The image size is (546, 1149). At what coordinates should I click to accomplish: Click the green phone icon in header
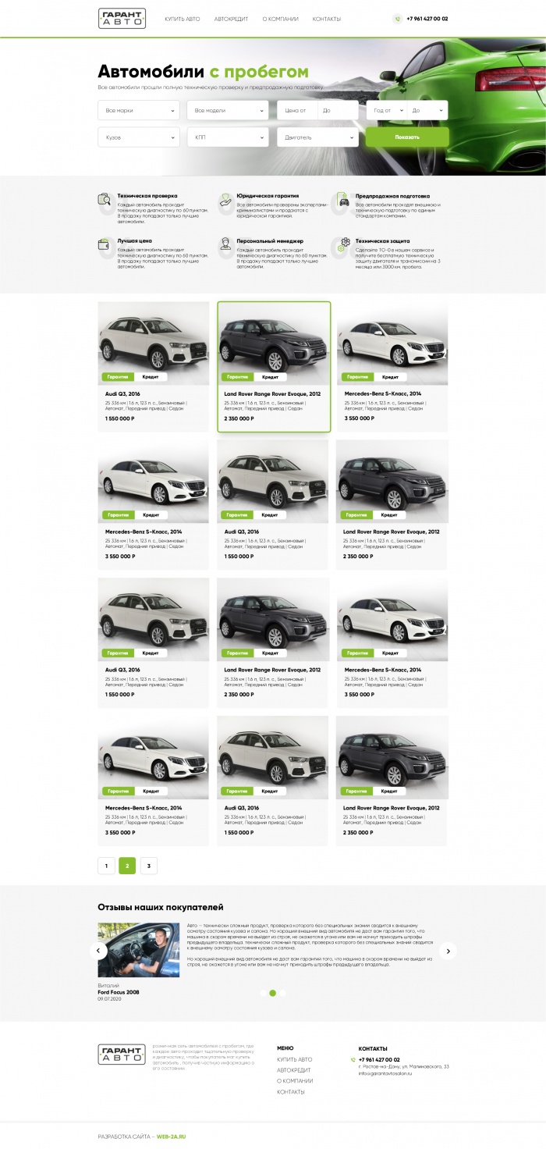tap(398, 19)
